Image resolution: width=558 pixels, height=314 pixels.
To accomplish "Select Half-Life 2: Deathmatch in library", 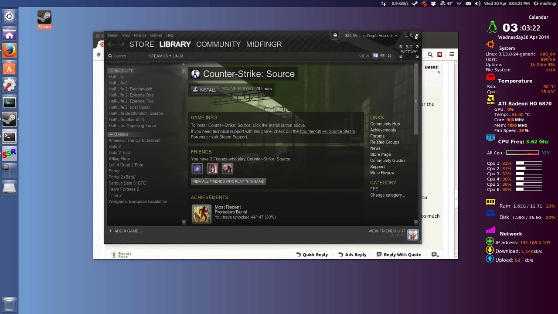I will pyautogui.click(x=130, y=89).
